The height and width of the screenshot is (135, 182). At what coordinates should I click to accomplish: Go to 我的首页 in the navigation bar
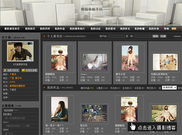(30, 29)
